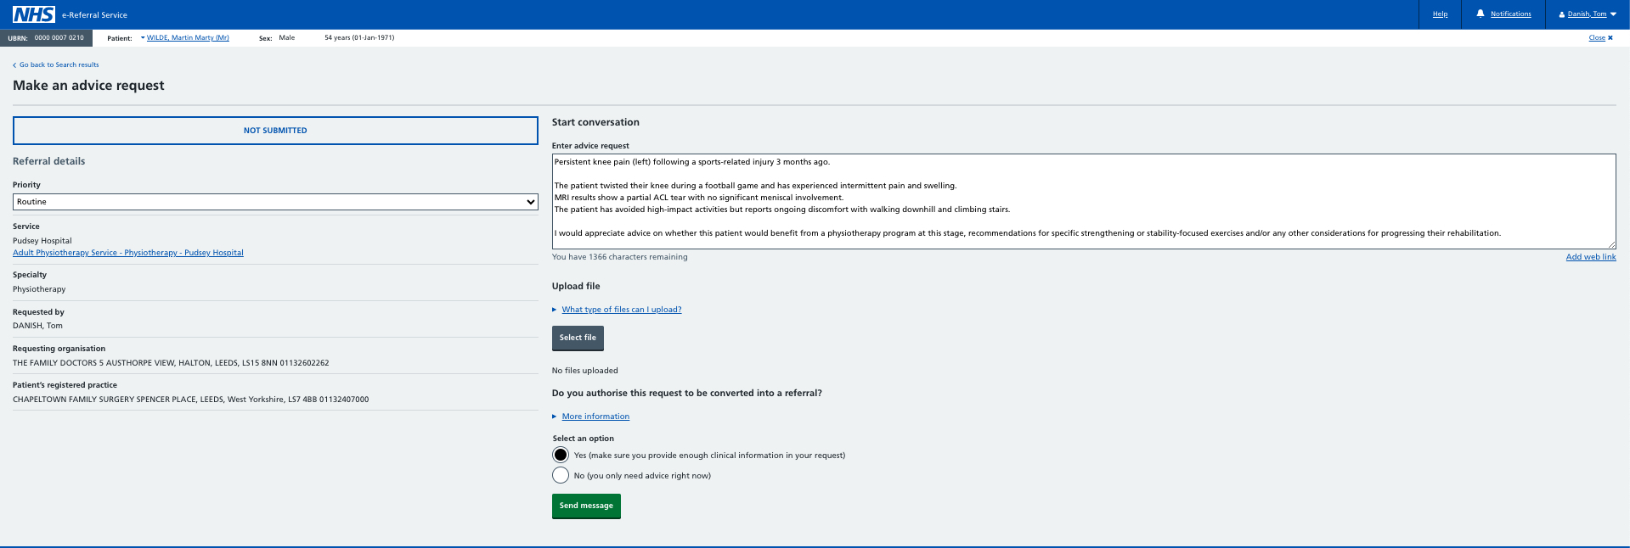Go back to Search results

coord(56,64)
